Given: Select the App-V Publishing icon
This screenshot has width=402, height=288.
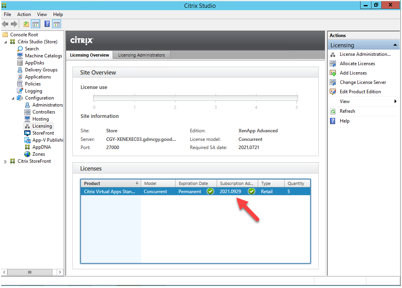Looking at the screenshot, I should click(x=27, y=140).
